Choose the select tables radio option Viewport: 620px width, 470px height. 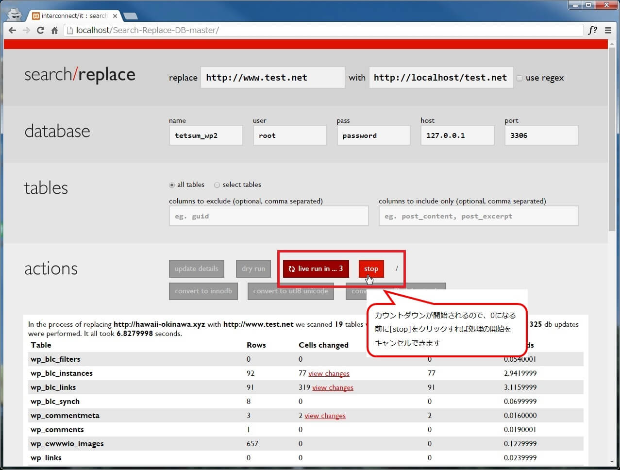click(217, 185)
